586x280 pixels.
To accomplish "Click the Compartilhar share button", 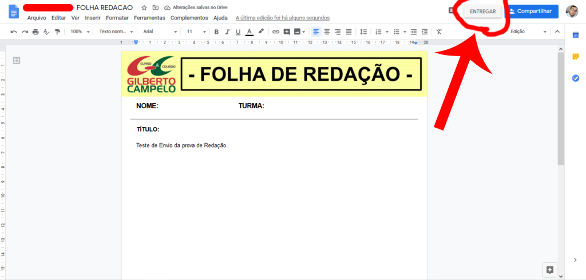I will click(x=532, y=11).
